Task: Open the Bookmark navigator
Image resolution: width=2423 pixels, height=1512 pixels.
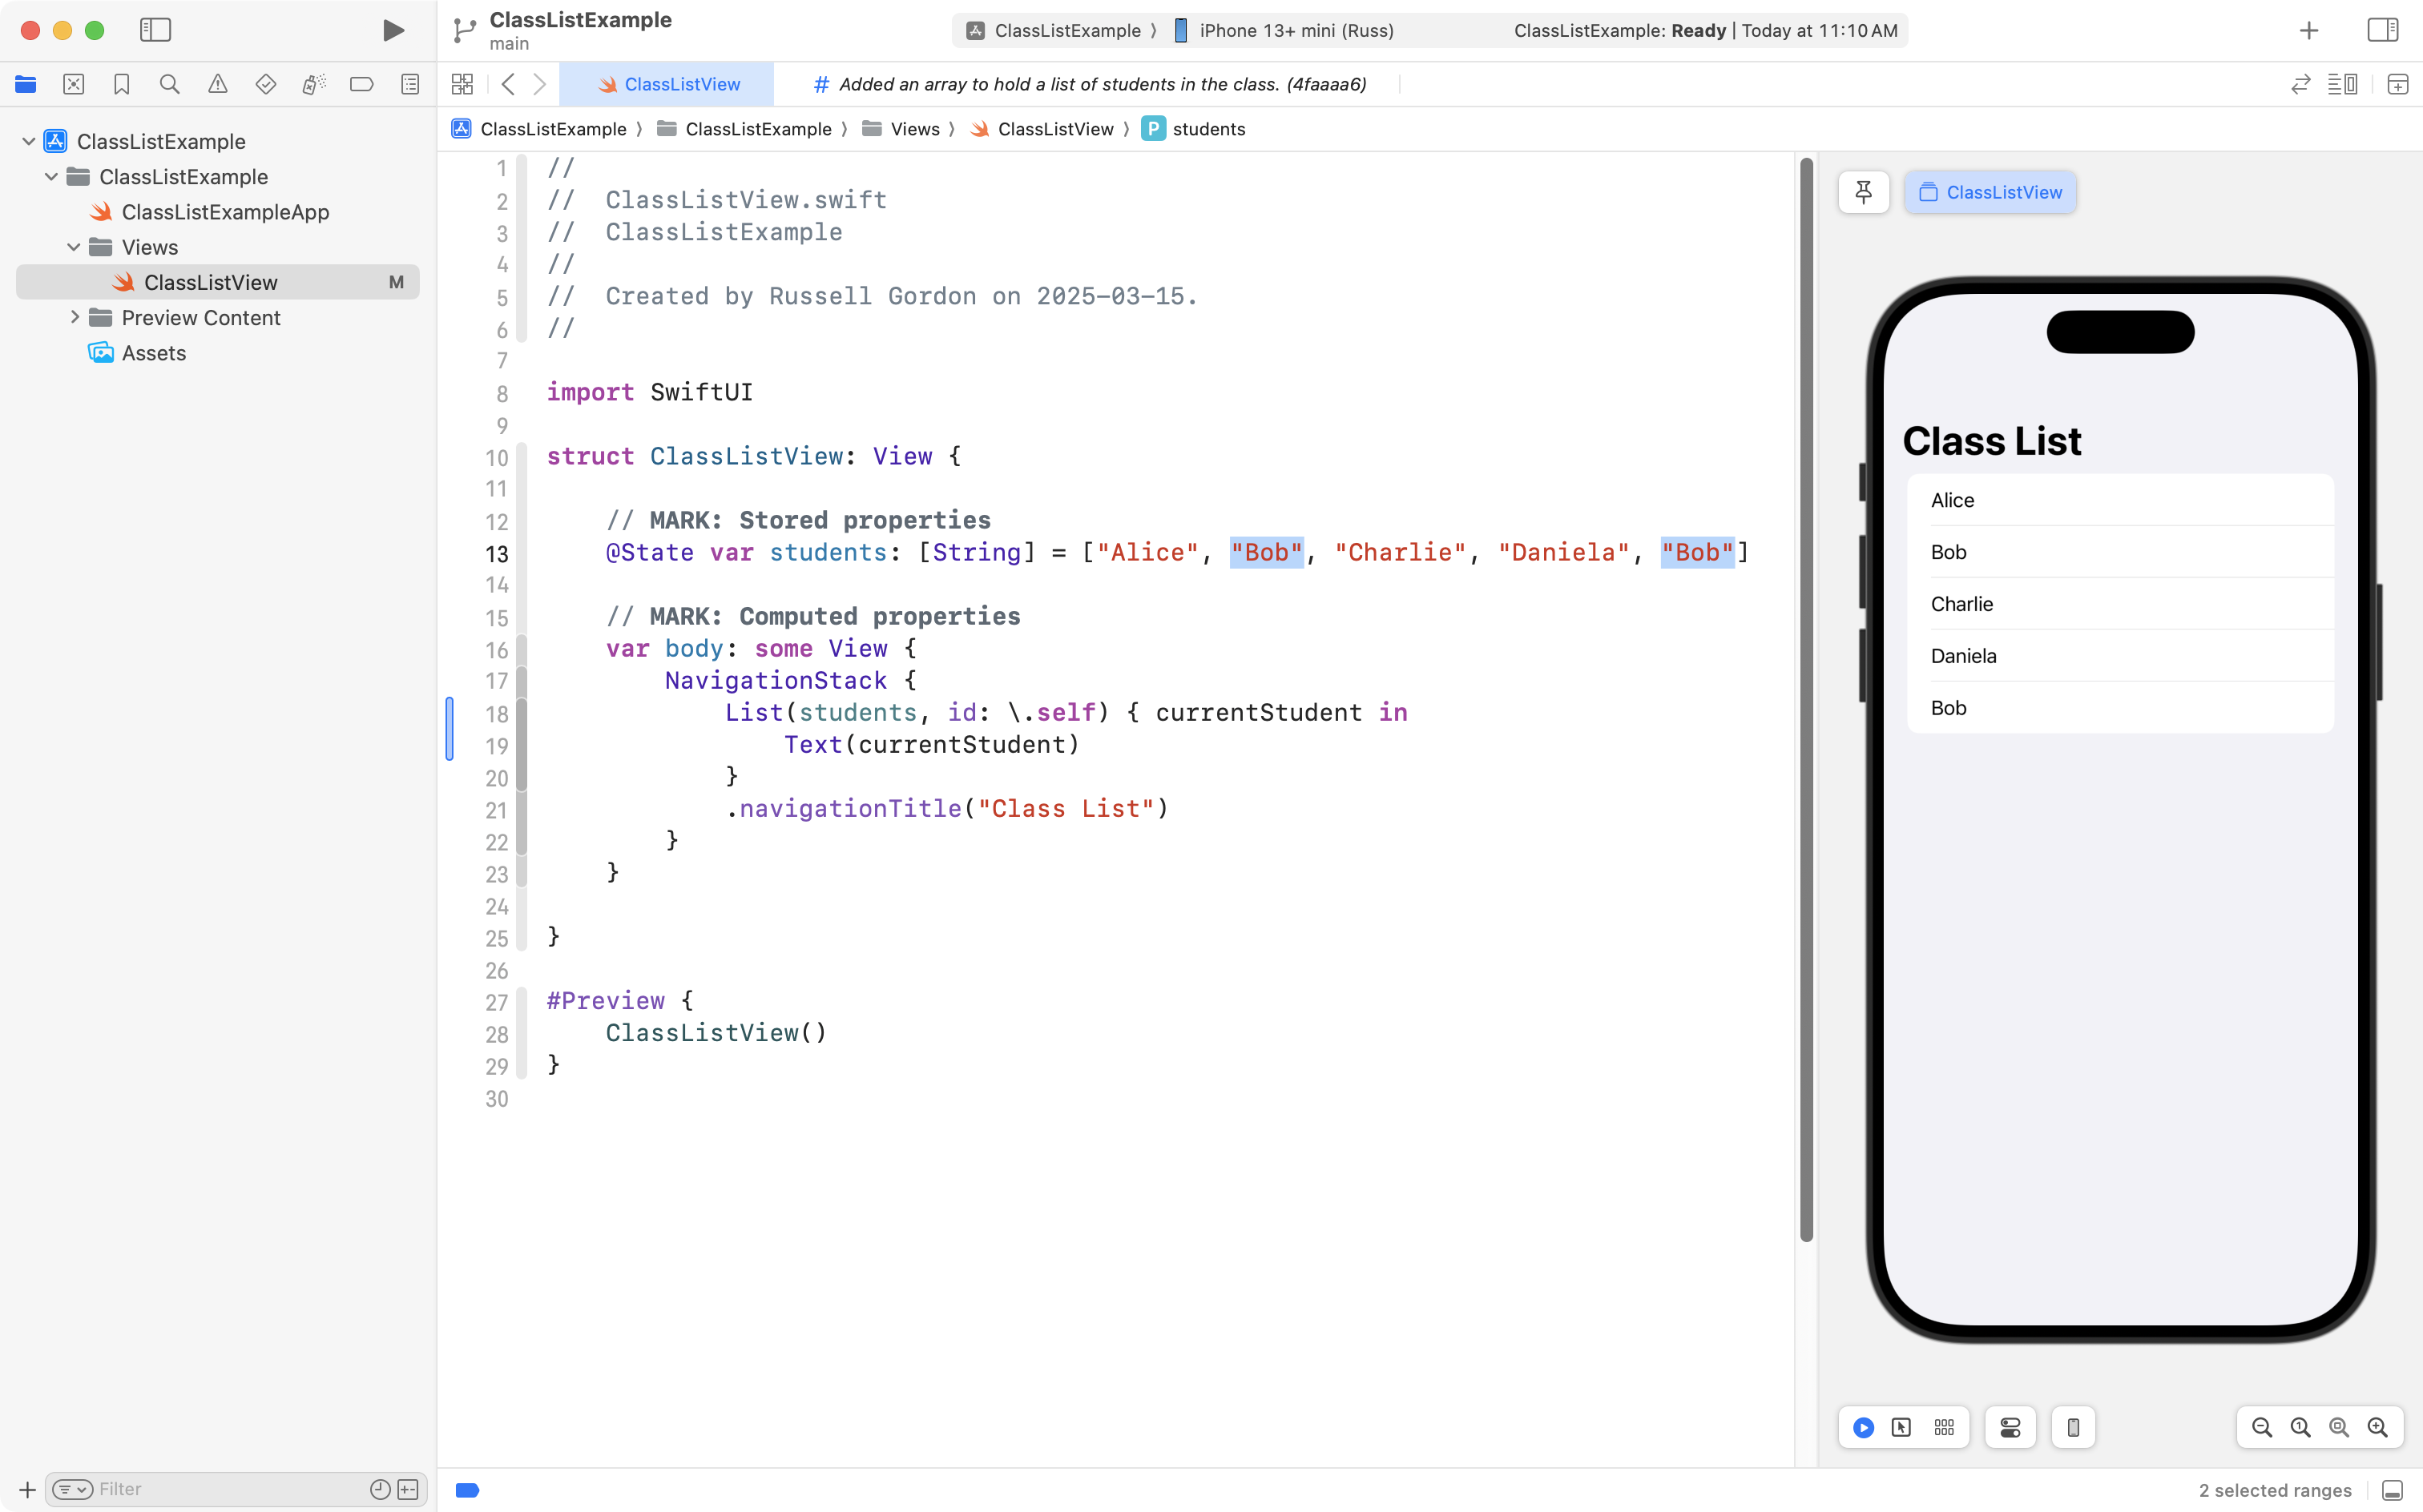Action: pyautogui.click(x=121, y=84)
